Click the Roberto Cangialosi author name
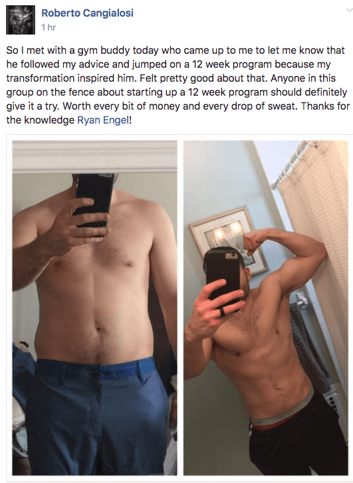Screen dimensions: 353x483 (87, 13)
